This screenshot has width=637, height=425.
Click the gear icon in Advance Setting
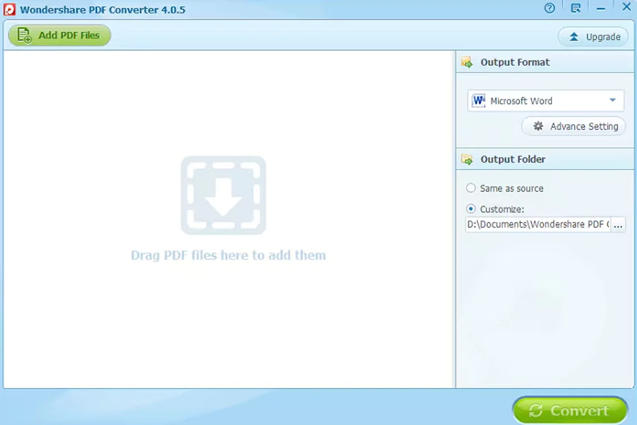(538, 126)
